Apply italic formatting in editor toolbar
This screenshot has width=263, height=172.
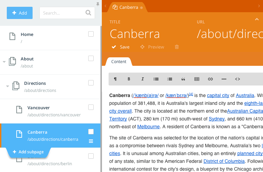point(143,79)
